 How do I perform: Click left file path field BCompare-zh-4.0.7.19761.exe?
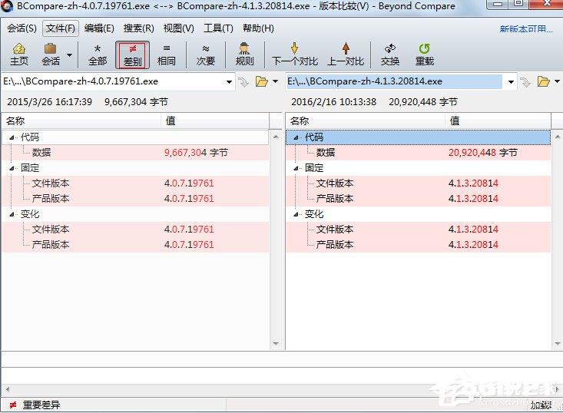point(113,81)
